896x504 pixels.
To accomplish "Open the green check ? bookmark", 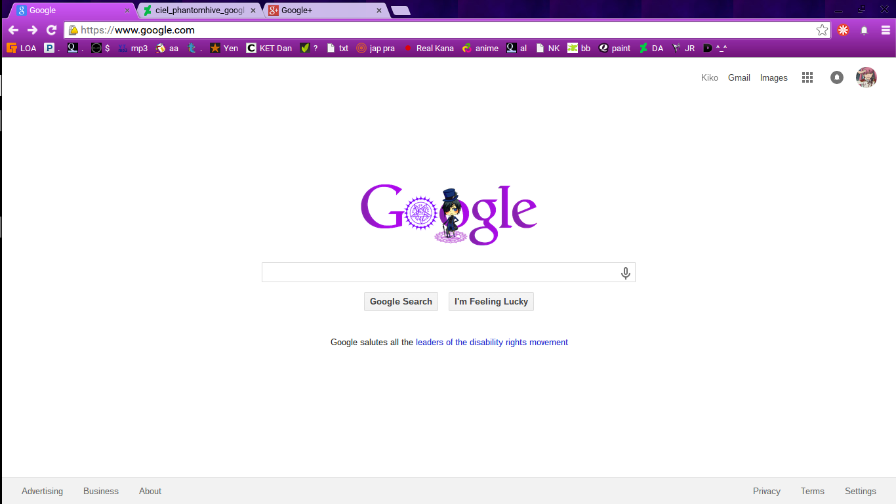I will 308,48.
